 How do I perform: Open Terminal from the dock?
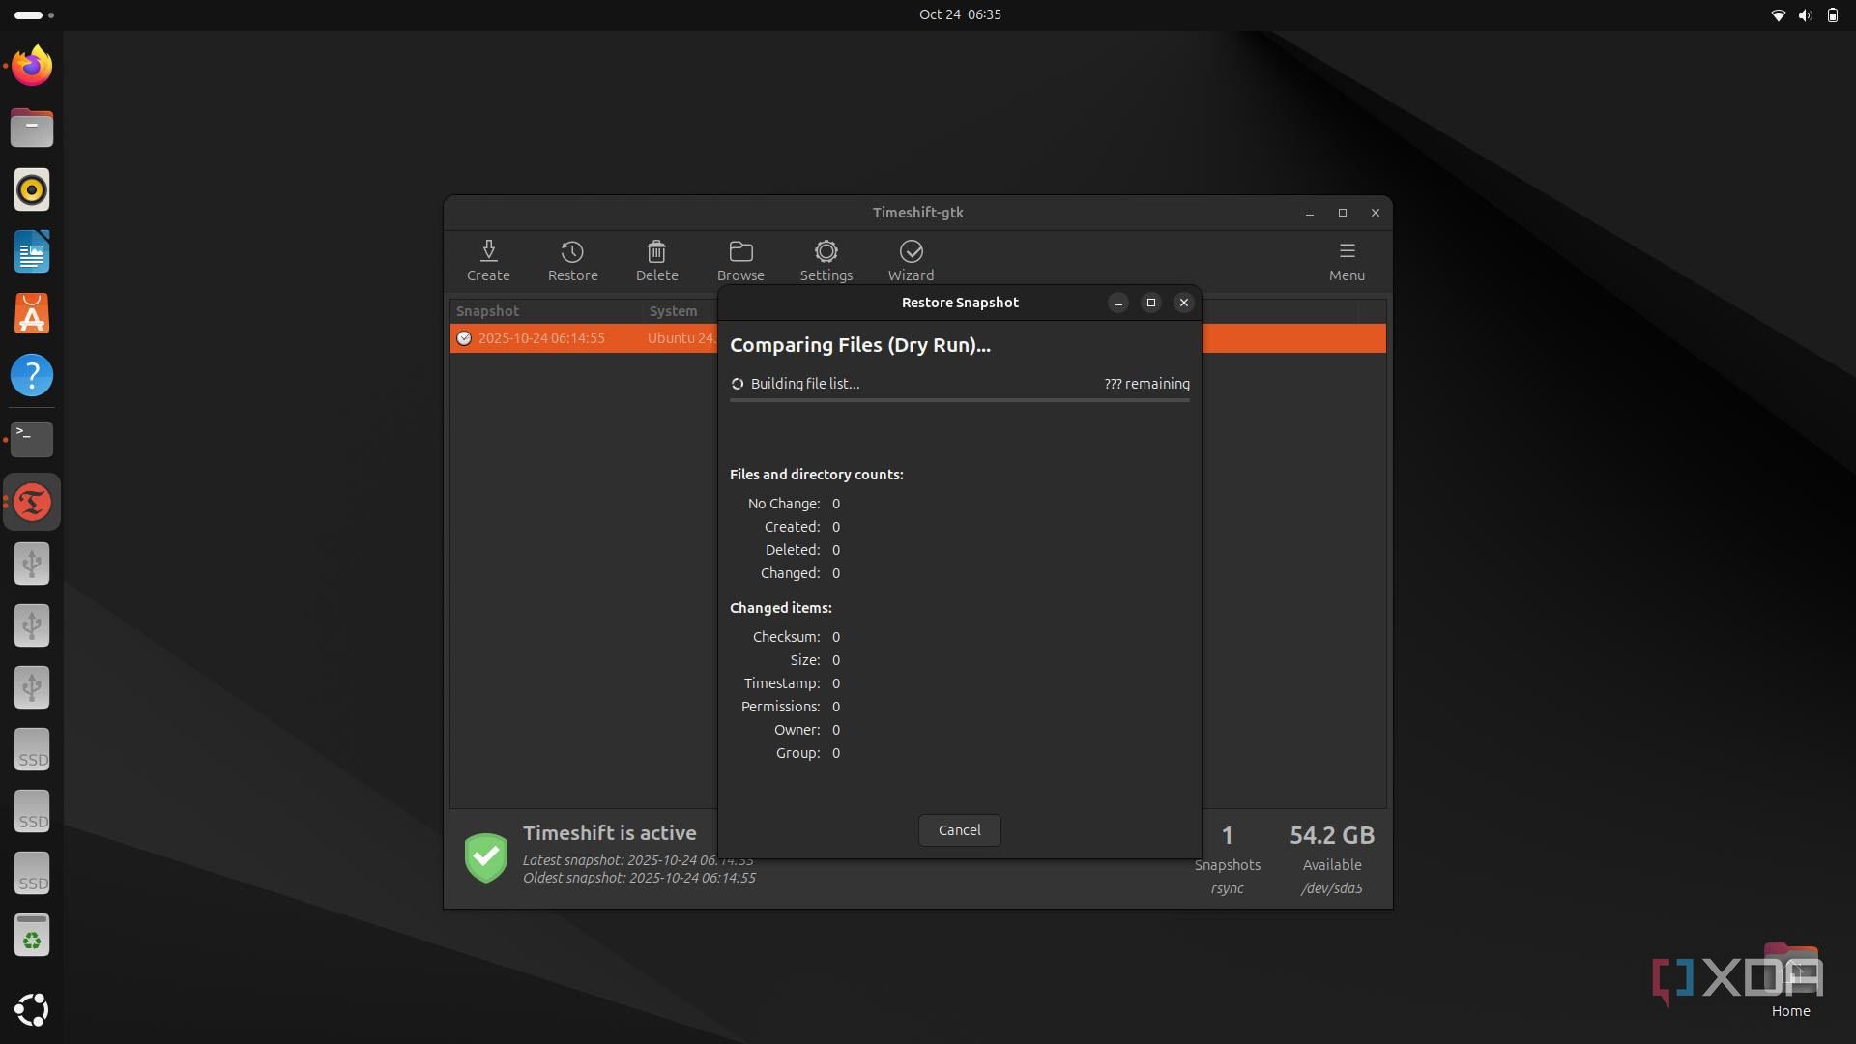pyautogui.click(x=32, y=439)
